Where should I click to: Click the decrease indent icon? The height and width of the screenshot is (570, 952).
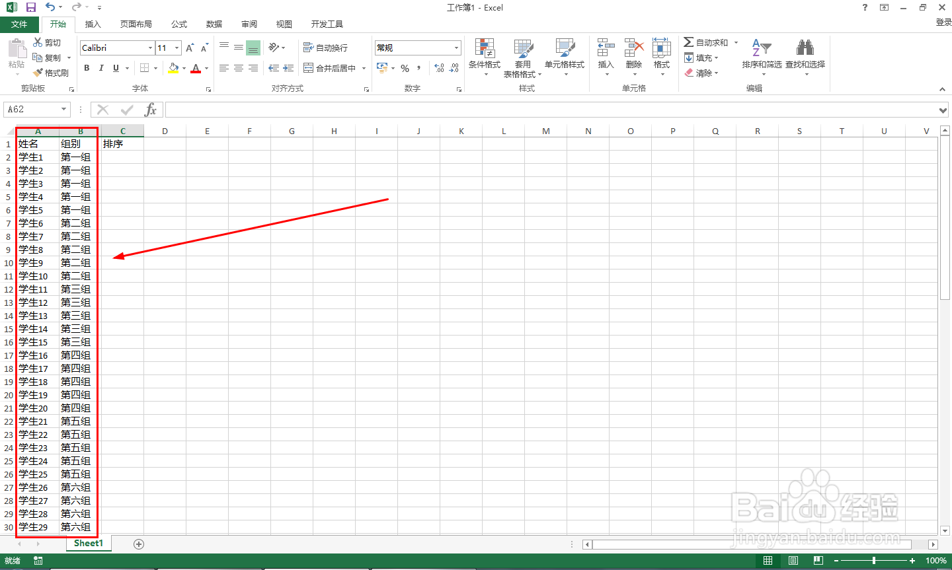pos(274,68)
